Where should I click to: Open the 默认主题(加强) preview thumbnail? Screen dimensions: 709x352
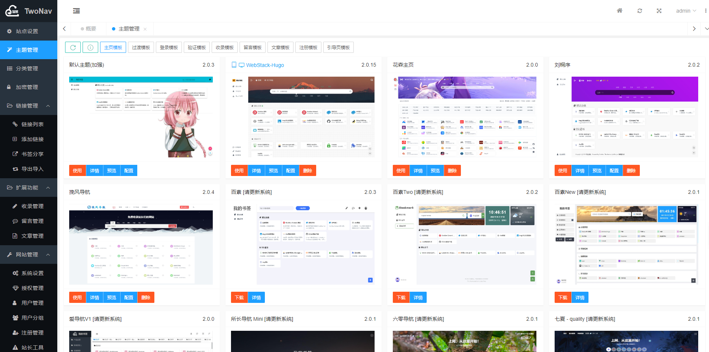pos(141,117)
